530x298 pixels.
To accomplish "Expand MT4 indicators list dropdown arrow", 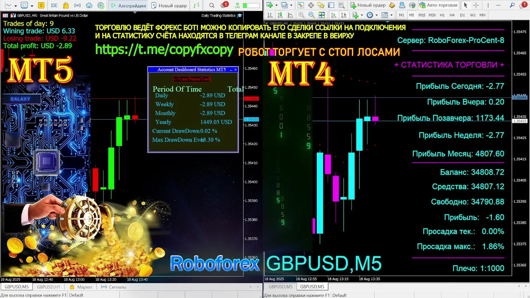I will coord(362,15).
